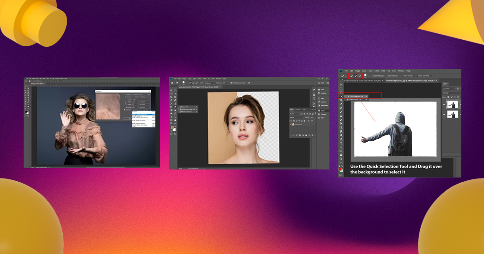Click Subtract from Selection icon, right screenshot
The height and width of the screenshot is (254, 484).
pyautogui.click(x=360, y=76)
